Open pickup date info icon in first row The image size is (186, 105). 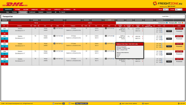pos(62,28)
